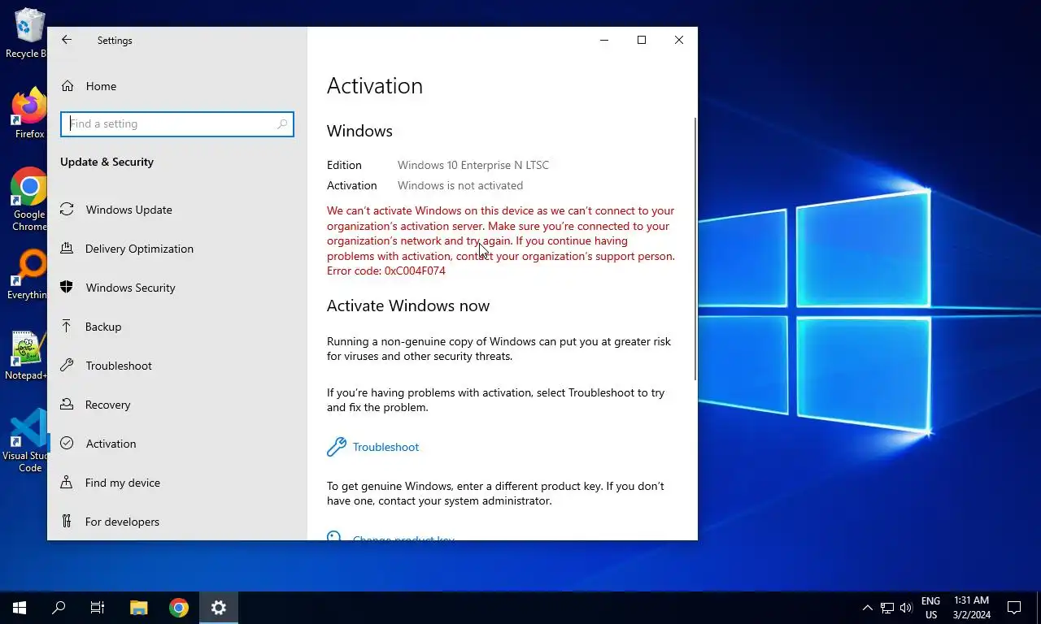
Task: Open Find my device settings
Action: coord(177,483)
